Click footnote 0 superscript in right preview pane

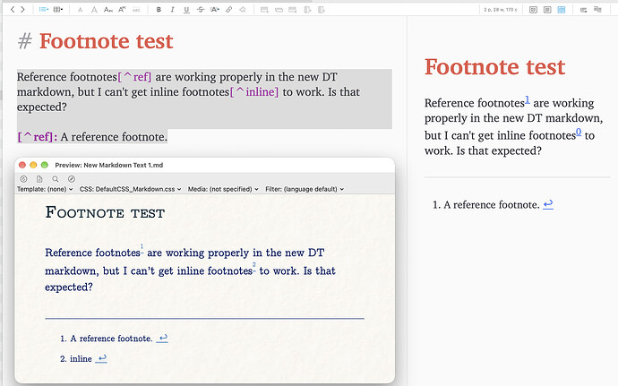(x=579, y=132)
